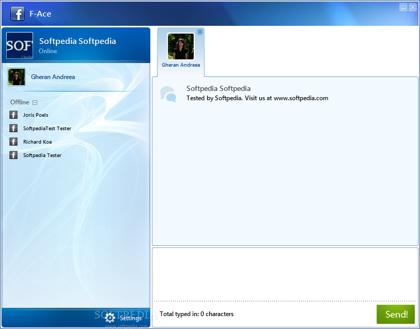Click the F-Ace title text

[40, 13]
